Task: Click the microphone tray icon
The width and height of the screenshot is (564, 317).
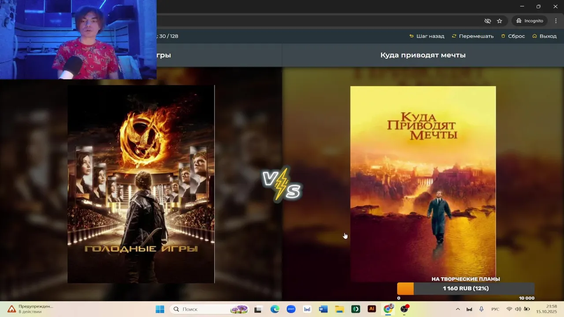Action: click(482, 309)
